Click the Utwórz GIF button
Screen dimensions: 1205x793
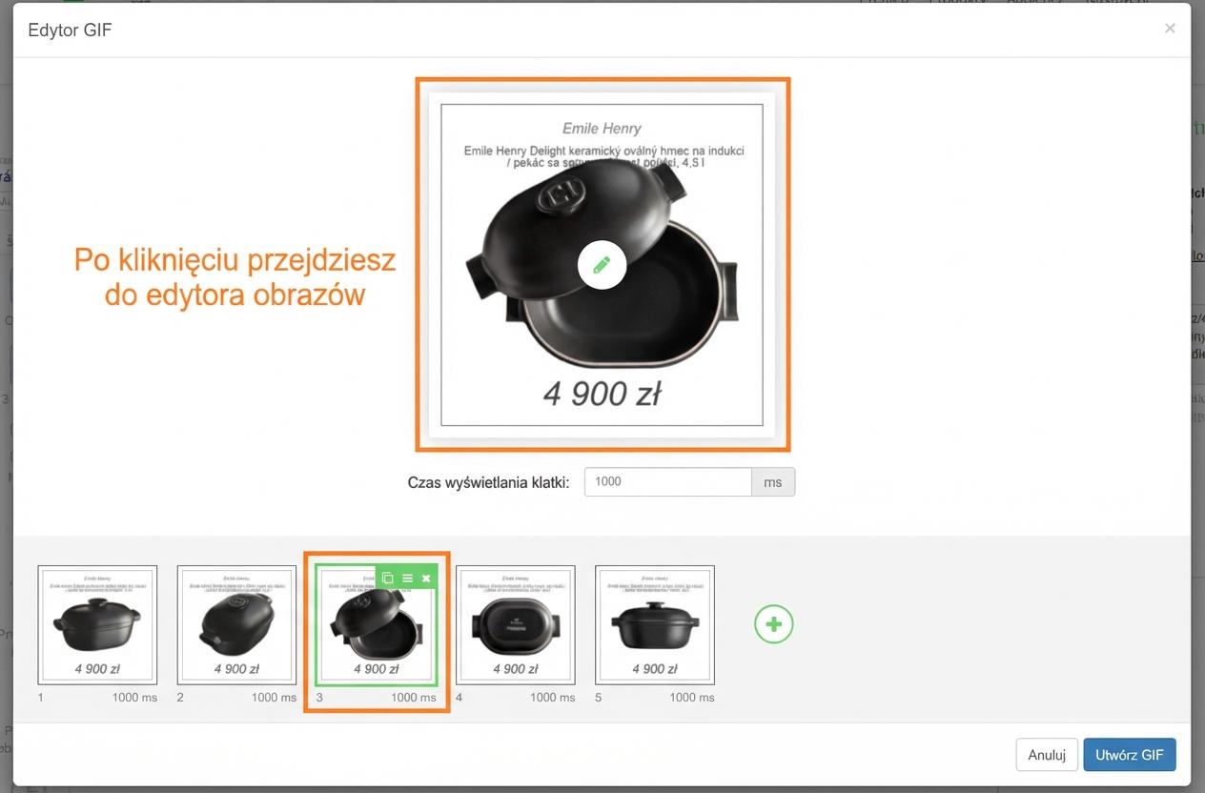click(1130, 755)
